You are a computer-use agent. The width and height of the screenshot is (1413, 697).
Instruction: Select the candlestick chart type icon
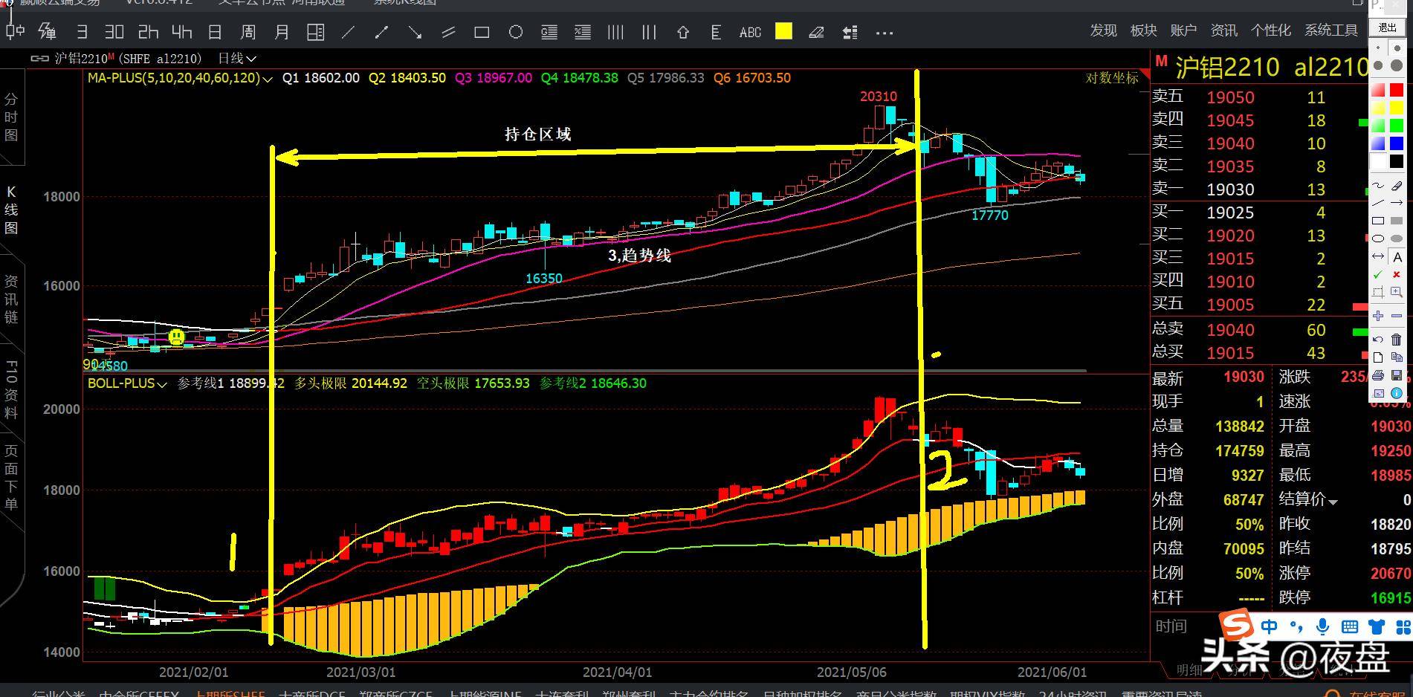coord(15,31)
